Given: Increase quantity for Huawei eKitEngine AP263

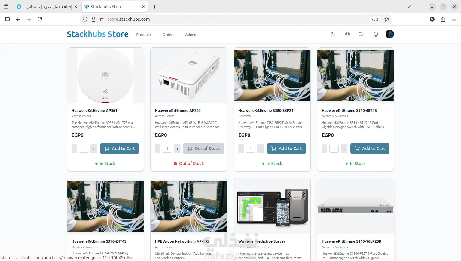Looking at the screenshot, I should click(177, 149).
